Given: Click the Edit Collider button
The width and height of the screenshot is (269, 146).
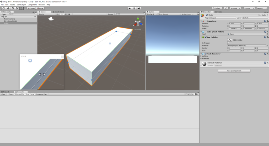Looking at the screenshot, I should (x=230, y=40).
